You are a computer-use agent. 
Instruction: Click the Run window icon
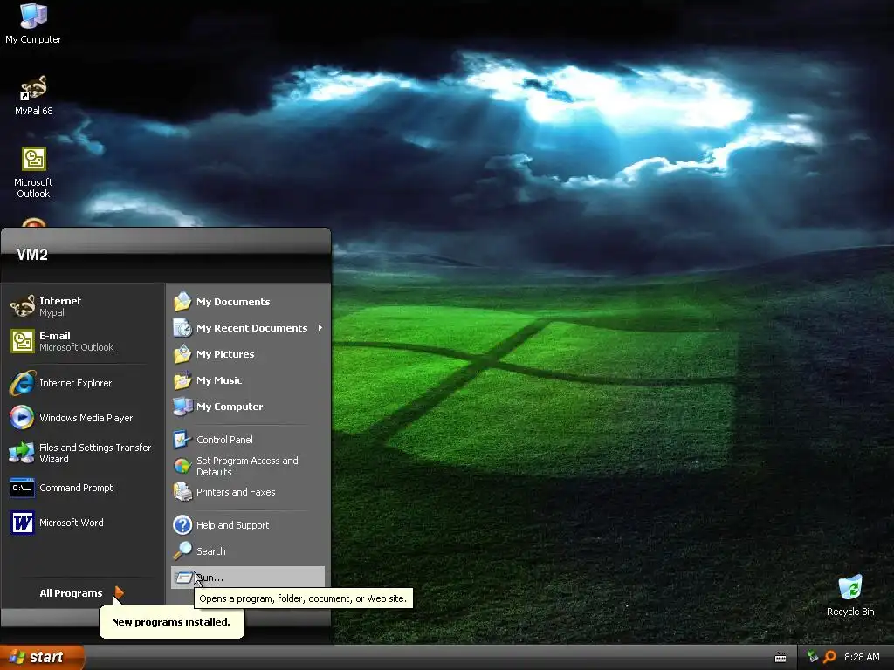click(x=183, y=578)
